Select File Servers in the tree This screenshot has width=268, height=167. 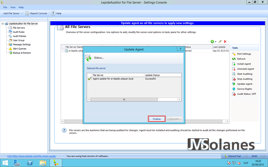[19, 28]
